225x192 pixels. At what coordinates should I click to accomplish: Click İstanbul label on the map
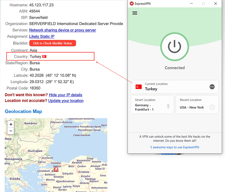pos(56,163)
